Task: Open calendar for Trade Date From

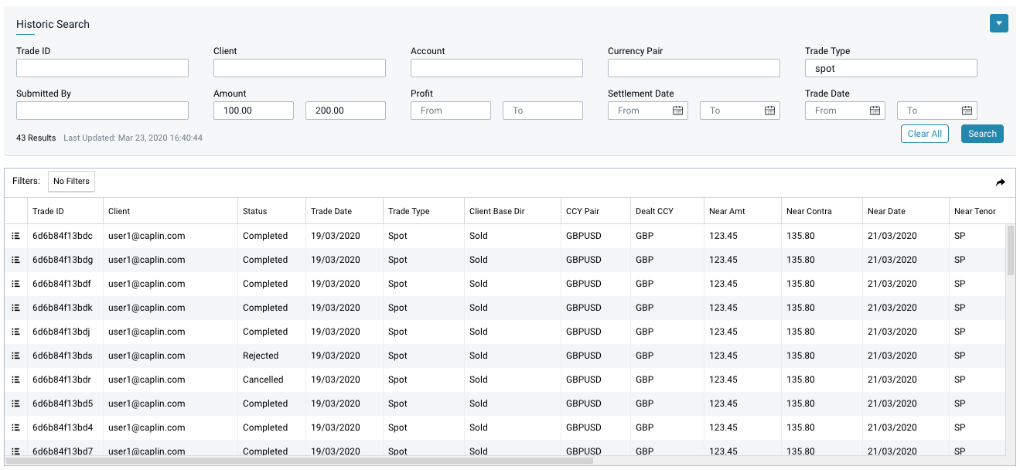Action: click(875, 111)
